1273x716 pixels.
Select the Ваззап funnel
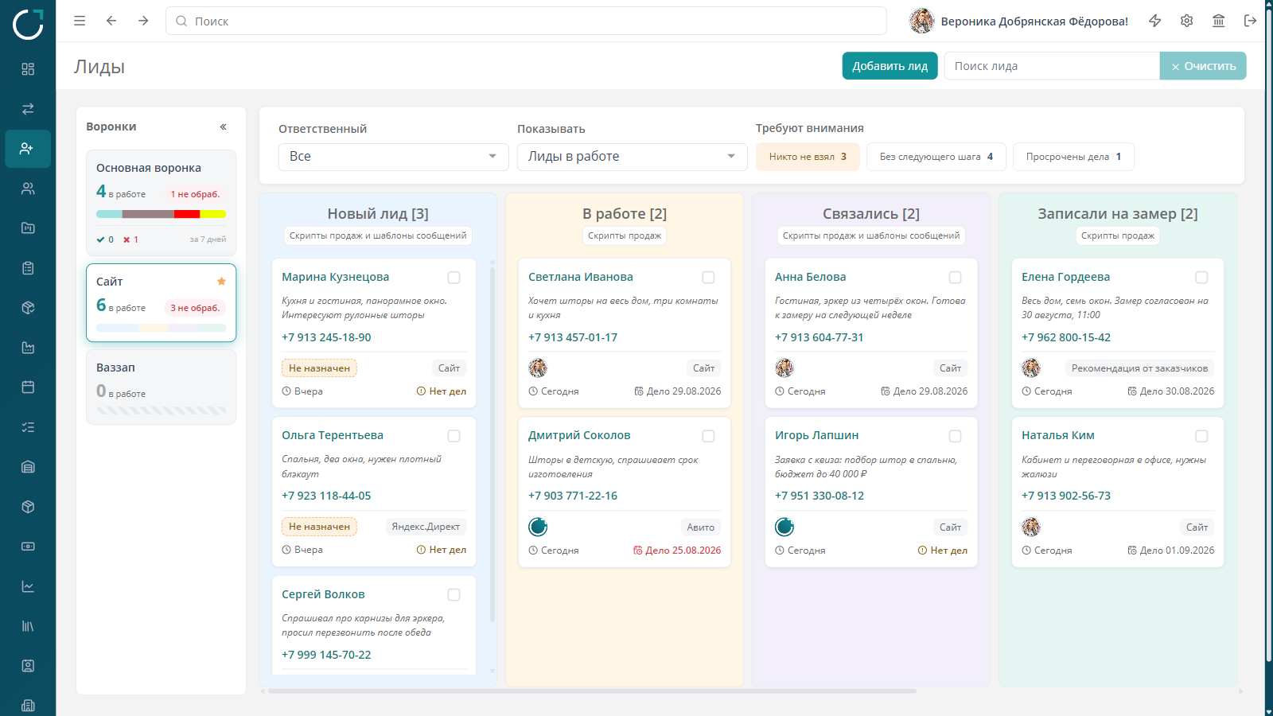[161, 387]
